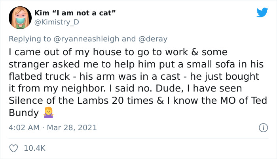Open the @deray profile mention
277x159 pixels.
click(x=152, y=39)
